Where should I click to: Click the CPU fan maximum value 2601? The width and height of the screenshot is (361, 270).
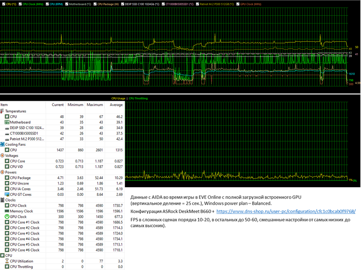click(x=99, y=150)
